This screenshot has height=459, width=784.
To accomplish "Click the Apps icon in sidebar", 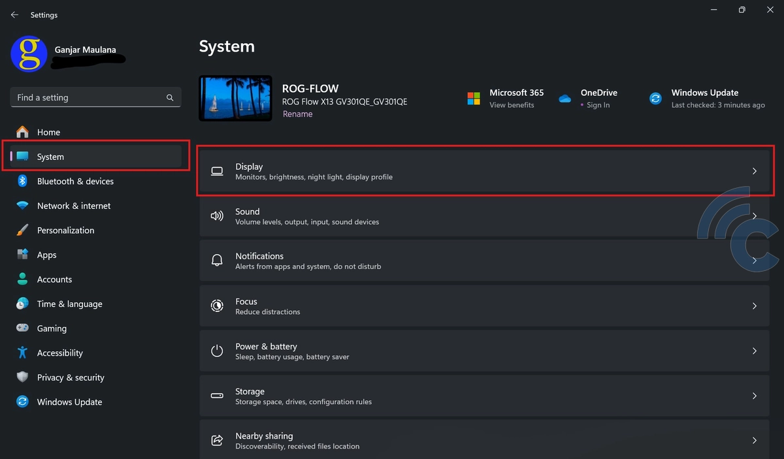I will (x=23, y=255).
